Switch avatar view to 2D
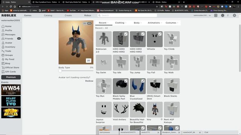241x135 pixels. [88, 61]
